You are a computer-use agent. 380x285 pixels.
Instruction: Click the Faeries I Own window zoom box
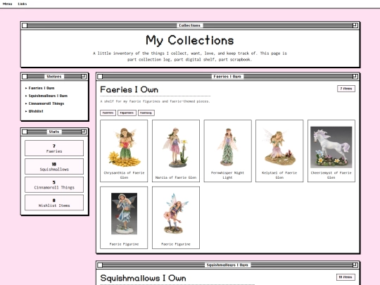(x=355, y=77)
